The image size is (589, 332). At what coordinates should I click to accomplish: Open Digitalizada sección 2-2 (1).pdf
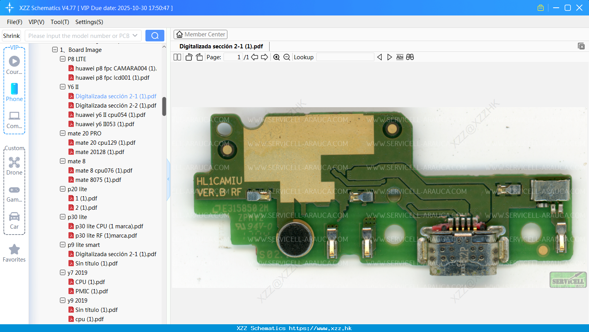(116, 105)
